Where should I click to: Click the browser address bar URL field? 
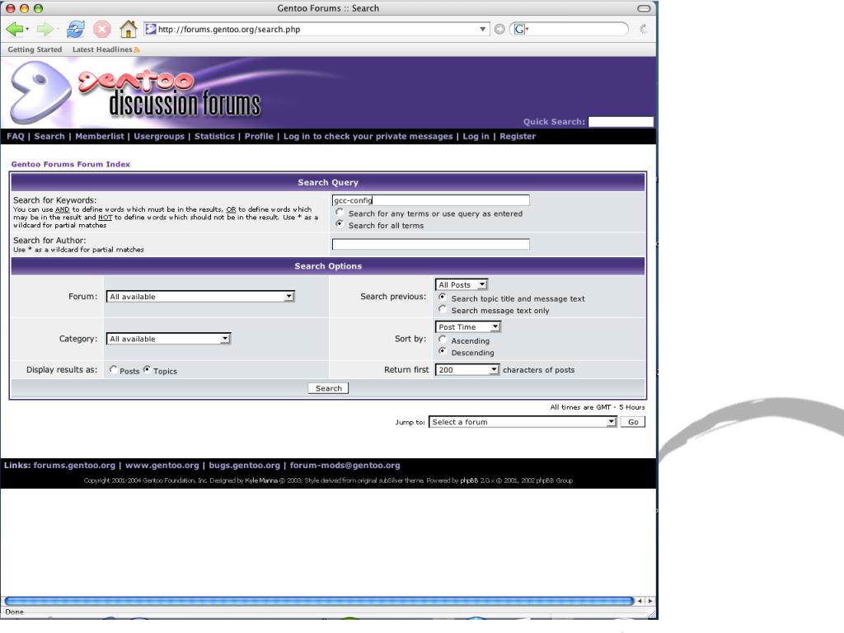pos(317,29)
